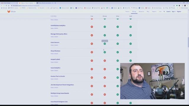
Task: Click the Bronze red X for Jira Development Panel Integration
Action: point(105,86)
